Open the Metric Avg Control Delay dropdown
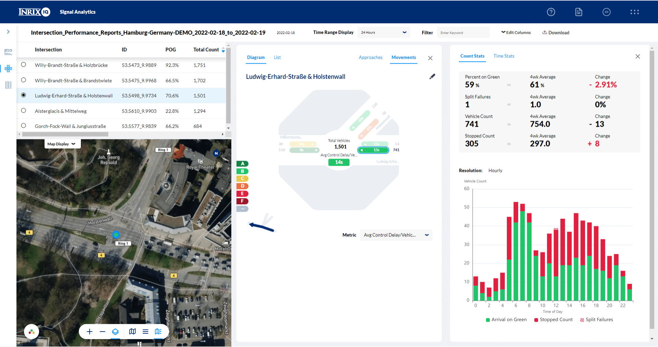Image resolution: width=658 pixels, height=347 pixels. tap(396, 235)
